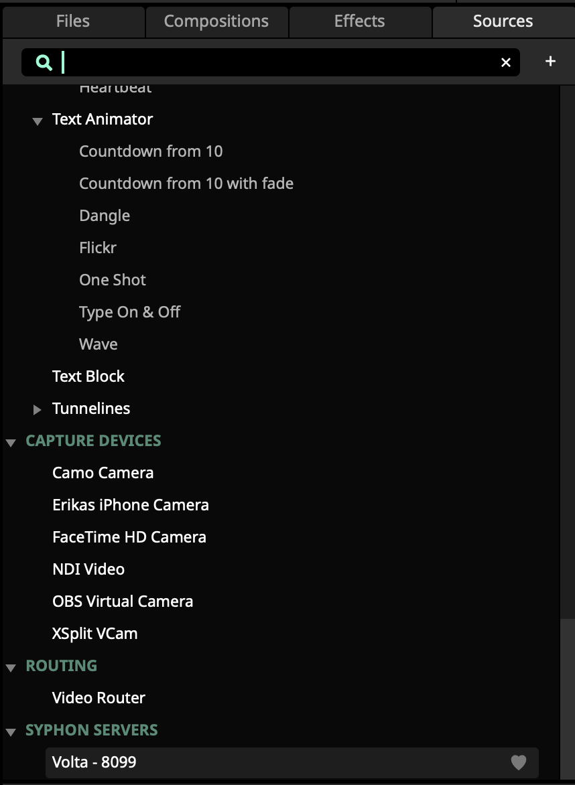Favorite the Volta - 8099 source
The width and height of the screenshot is (575, 785).
[519, 762]
